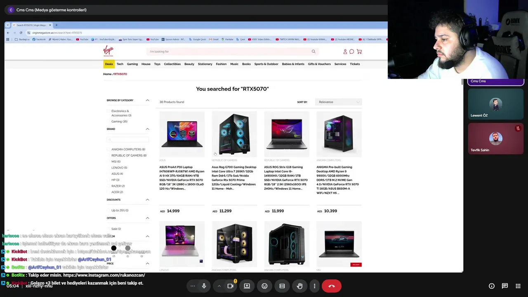Click the brand filter search box
Image resolution: width=528 pixels, height=297 pixels.
[x=127, y=139]
